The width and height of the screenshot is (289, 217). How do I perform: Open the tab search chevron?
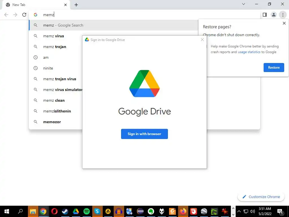[244, 4]
